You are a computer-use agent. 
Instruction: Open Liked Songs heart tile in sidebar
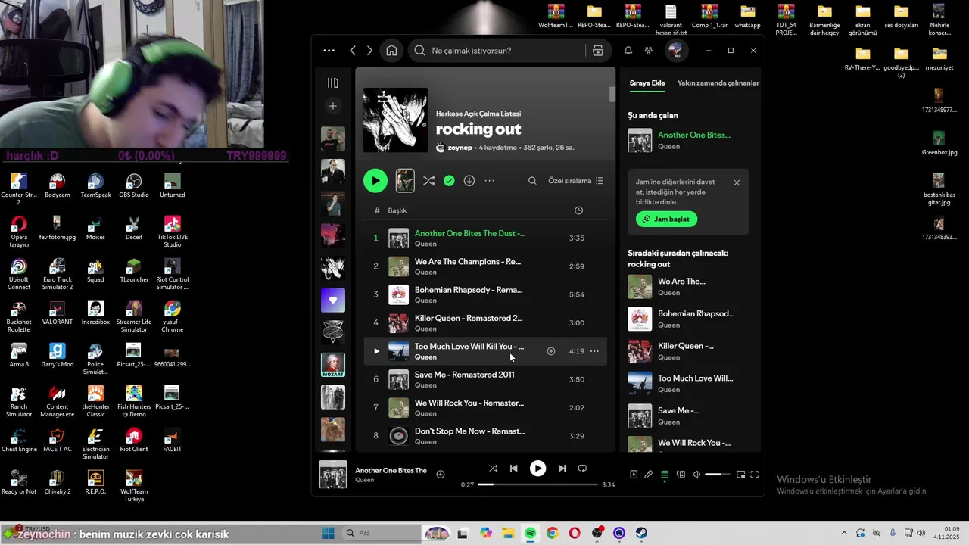tap(333, 300)
